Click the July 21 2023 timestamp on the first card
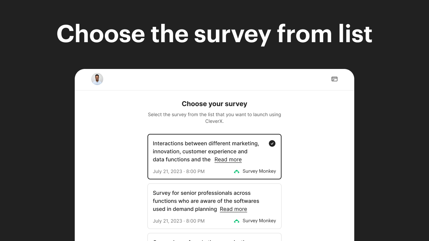The width and height of the screenshot is (429, 241). (x=179, y=171)
